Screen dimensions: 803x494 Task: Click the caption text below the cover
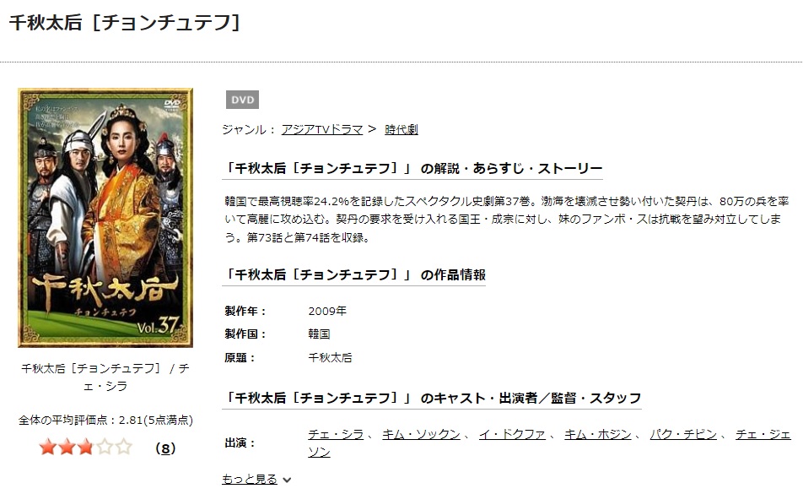click(105, 377)
